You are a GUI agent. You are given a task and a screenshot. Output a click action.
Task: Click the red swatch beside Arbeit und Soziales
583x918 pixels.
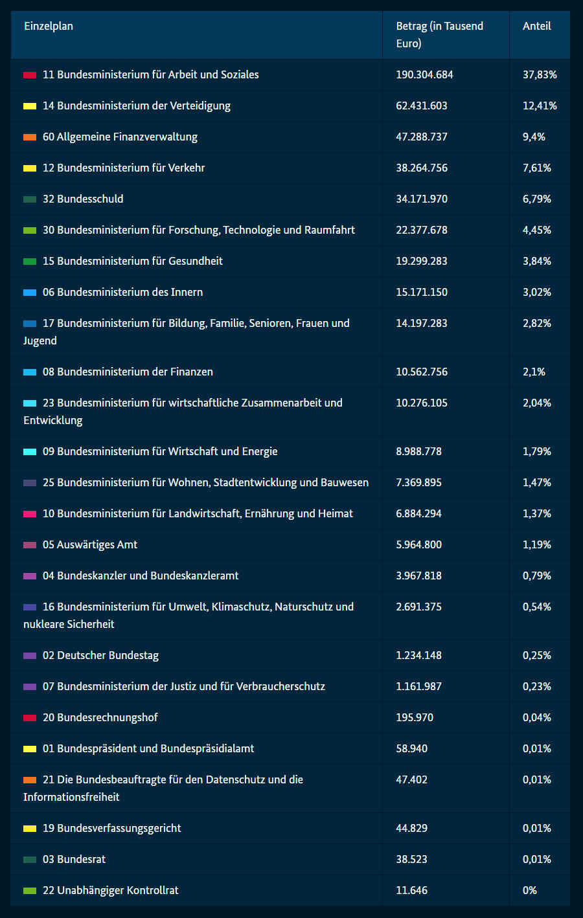tap(30, 75)
